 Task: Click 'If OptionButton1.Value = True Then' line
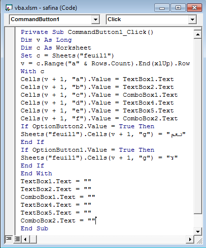[88, 150]
